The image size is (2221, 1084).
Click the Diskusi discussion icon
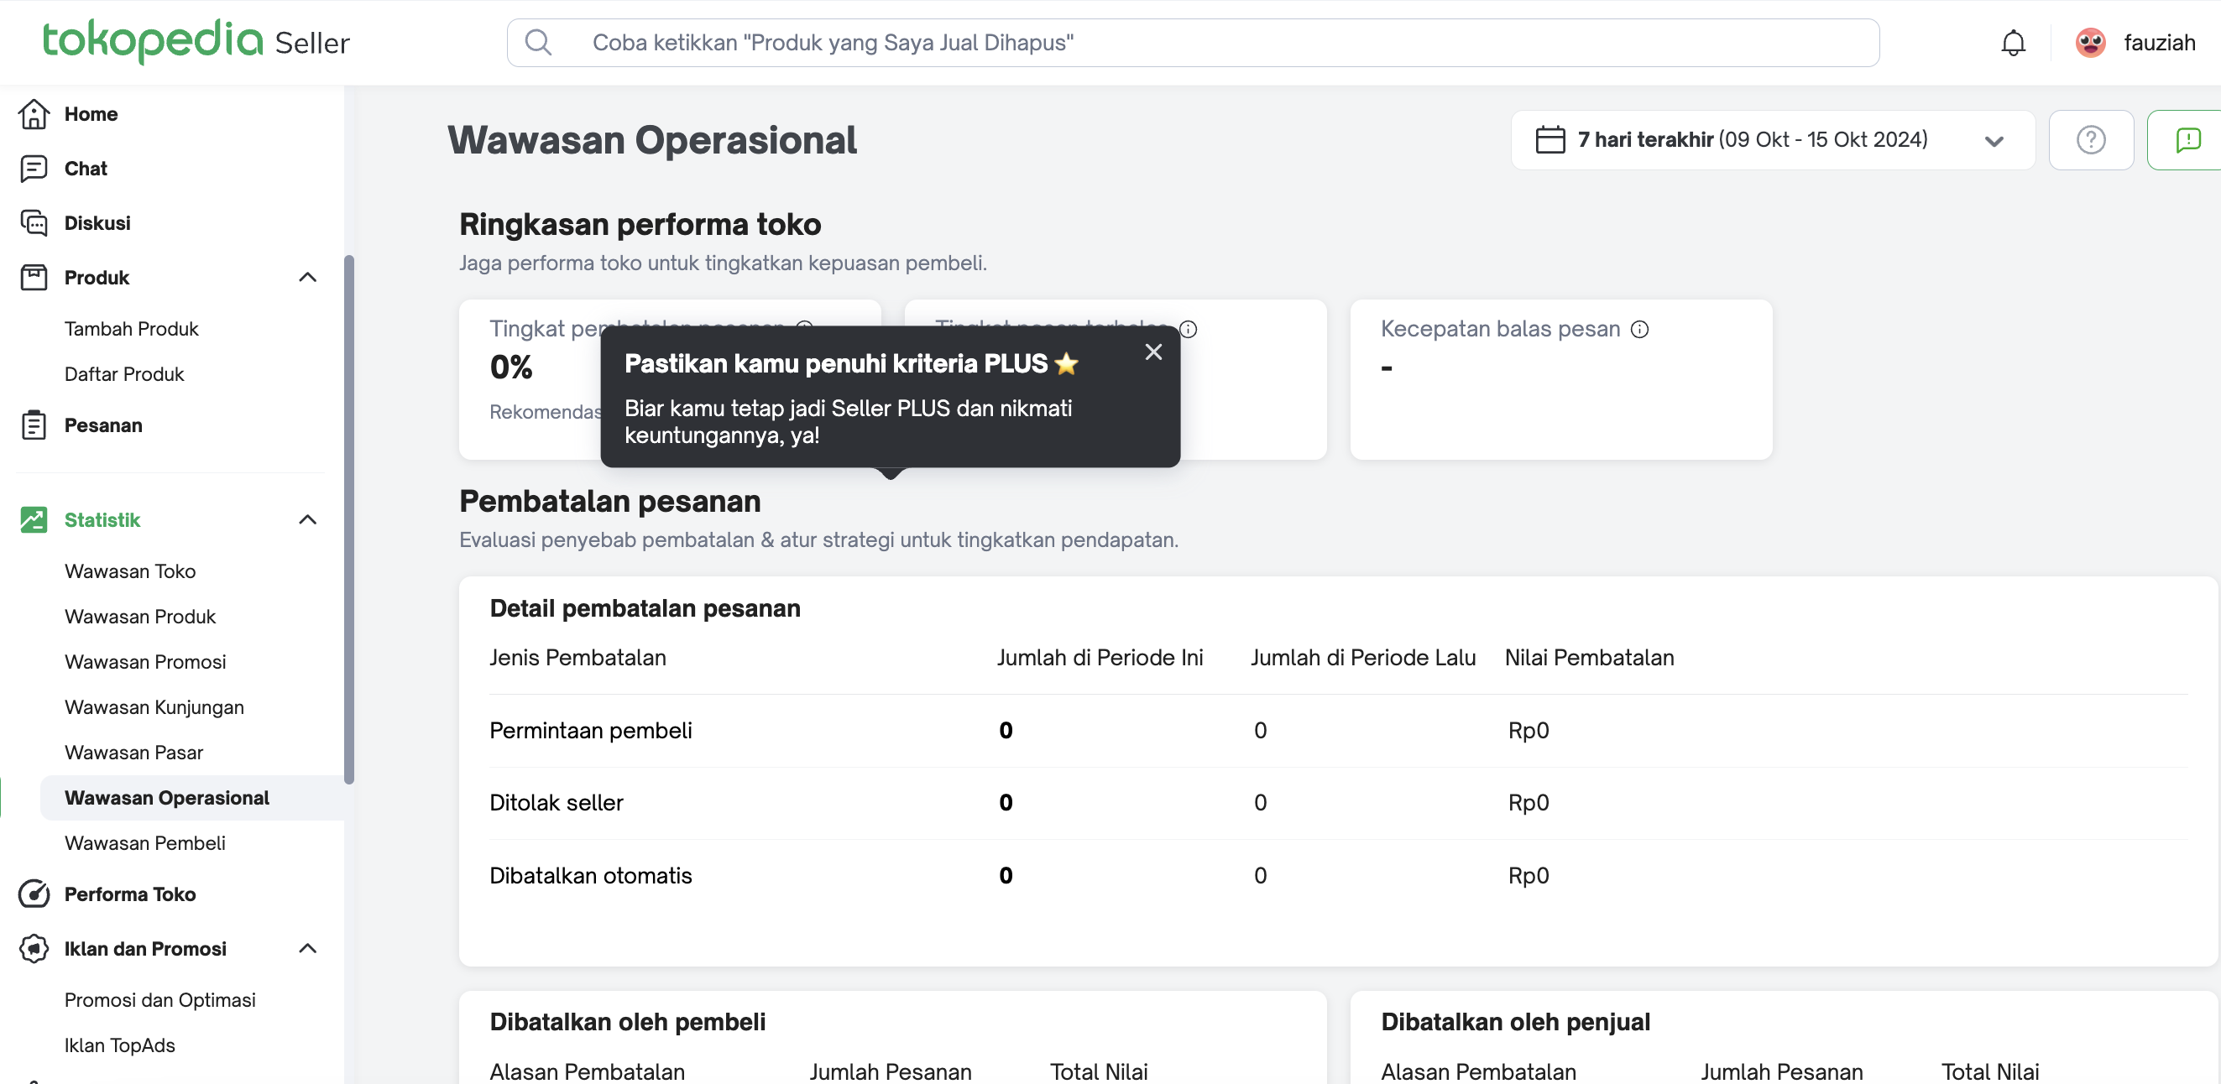[x=34, y=222]
